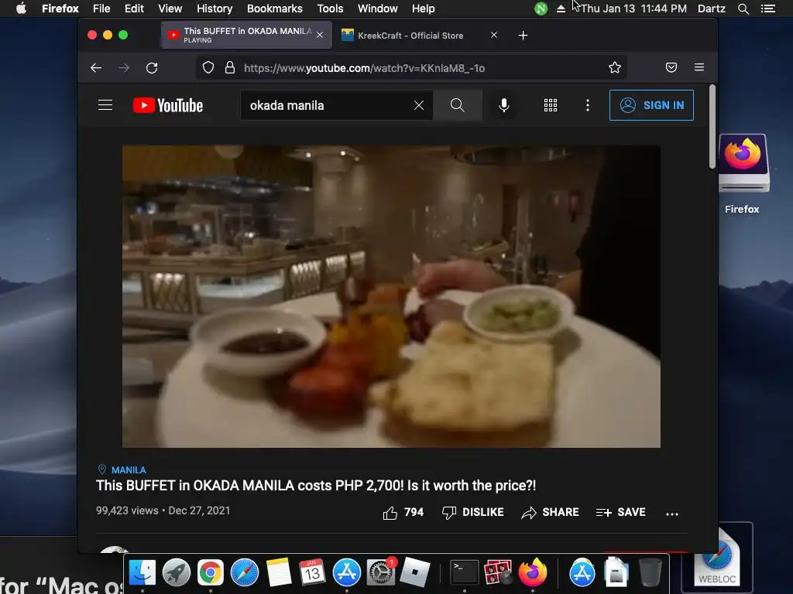
Task: Reload the current page
Action: tap(152, 68)
